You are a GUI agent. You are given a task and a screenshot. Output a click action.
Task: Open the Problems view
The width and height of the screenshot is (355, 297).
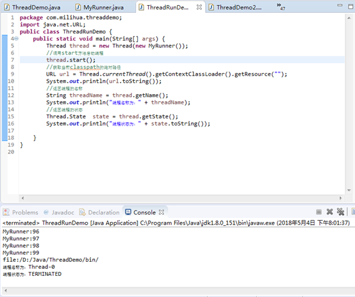click(x=21, y=213)
